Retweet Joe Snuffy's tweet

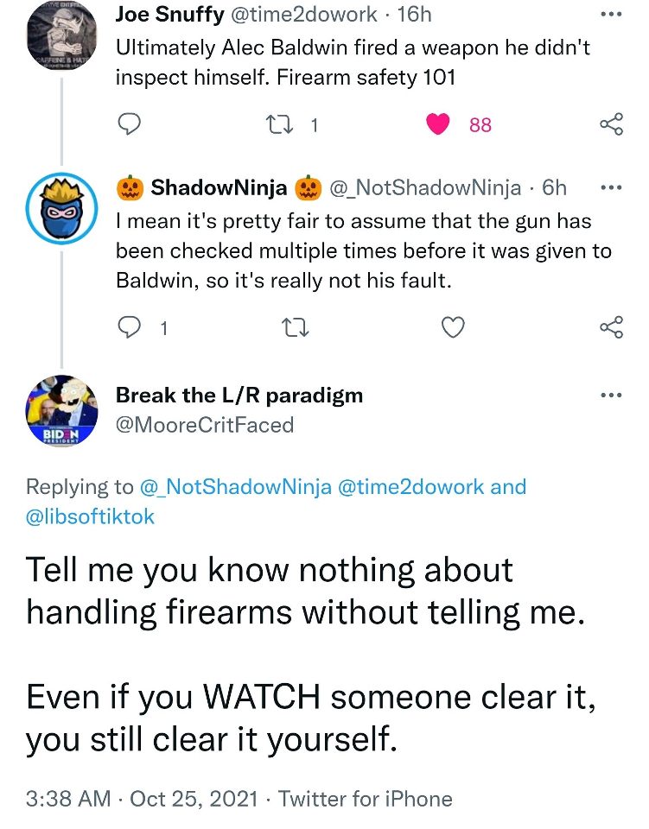[x=281, y=125]
